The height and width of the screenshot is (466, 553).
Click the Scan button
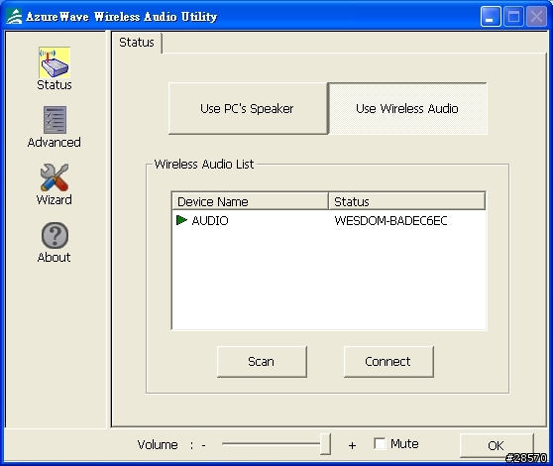click(262, 362)
